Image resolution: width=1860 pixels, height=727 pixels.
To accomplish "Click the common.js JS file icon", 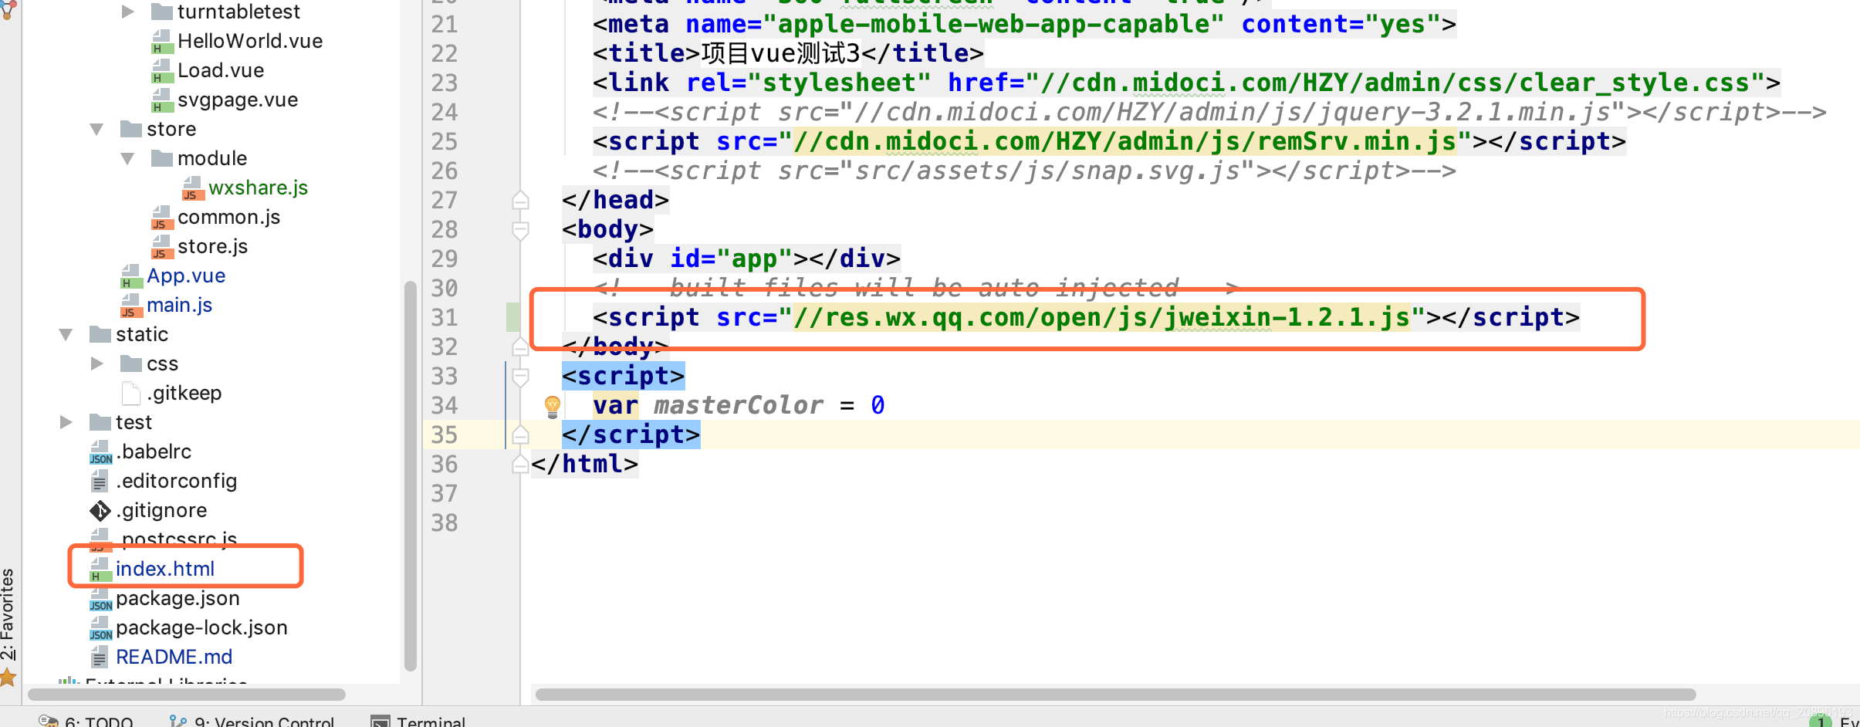I will [162, 218].
